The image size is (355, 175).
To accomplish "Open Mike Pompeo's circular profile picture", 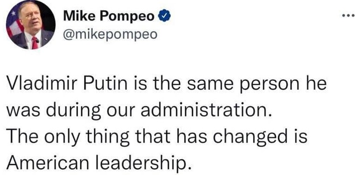I will point(30,24).
